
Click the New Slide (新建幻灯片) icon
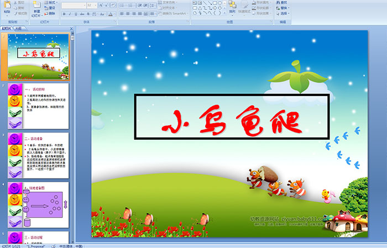[37, 4]
